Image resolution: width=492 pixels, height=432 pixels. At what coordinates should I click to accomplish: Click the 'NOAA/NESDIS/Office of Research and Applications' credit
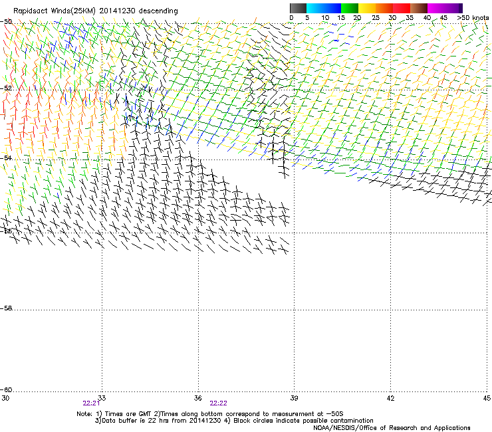click(392, 428)
